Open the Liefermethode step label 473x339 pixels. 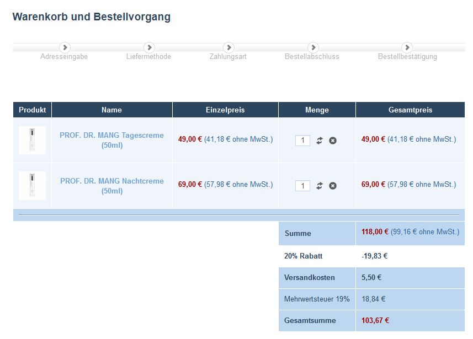point(148,57)
